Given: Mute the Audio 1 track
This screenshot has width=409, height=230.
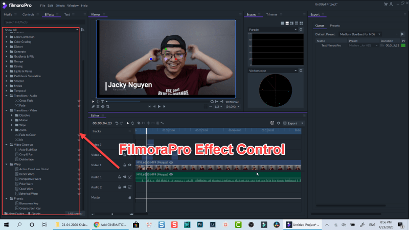Looking at the screenshot, I should [x=124, y=177].
